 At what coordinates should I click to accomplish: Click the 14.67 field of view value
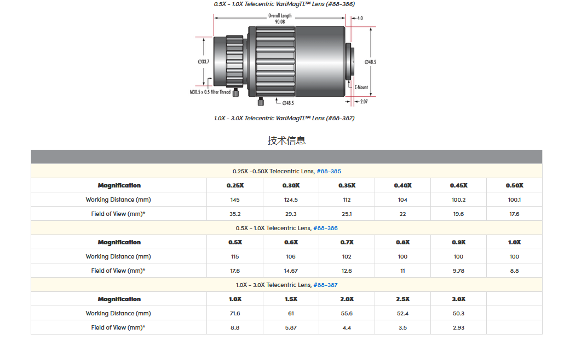pyautogui.click(x=291, y=271)
